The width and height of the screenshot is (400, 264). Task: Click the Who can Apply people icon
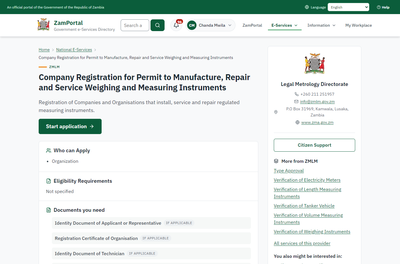(x=49, y=150)
